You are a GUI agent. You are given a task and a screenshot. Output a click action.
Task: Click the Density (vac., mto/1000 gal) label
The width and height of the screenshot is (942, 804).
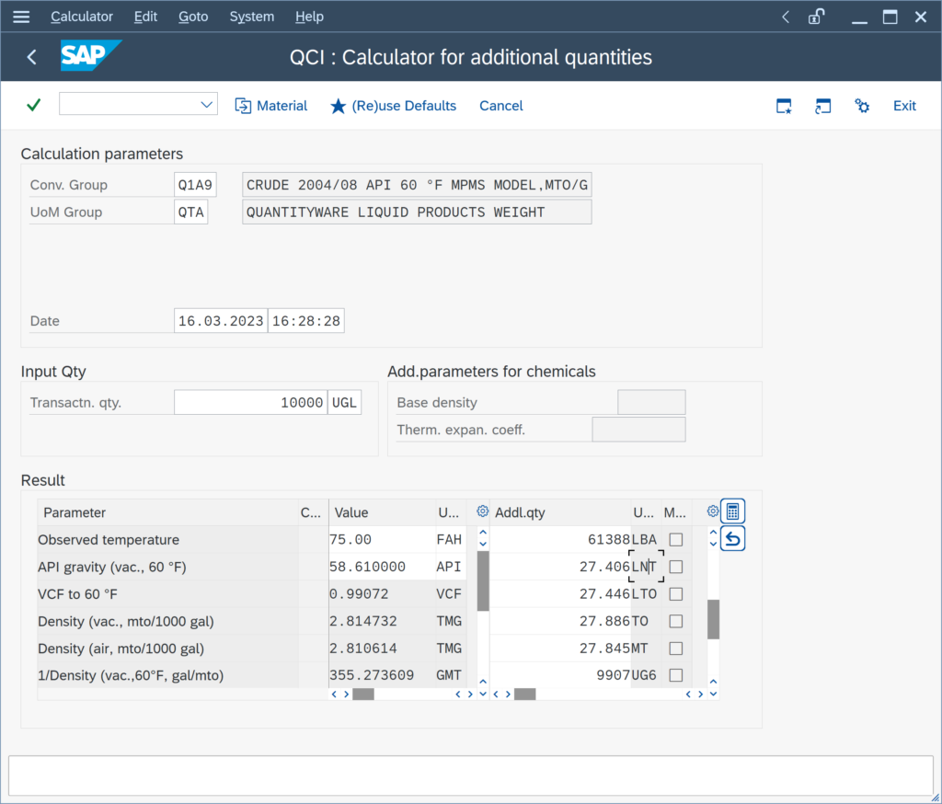125,621
